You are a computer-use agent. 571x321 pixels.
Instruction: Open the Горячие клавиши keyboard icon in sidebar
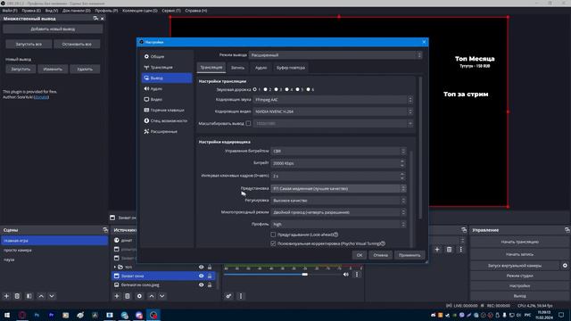[146, 110]
